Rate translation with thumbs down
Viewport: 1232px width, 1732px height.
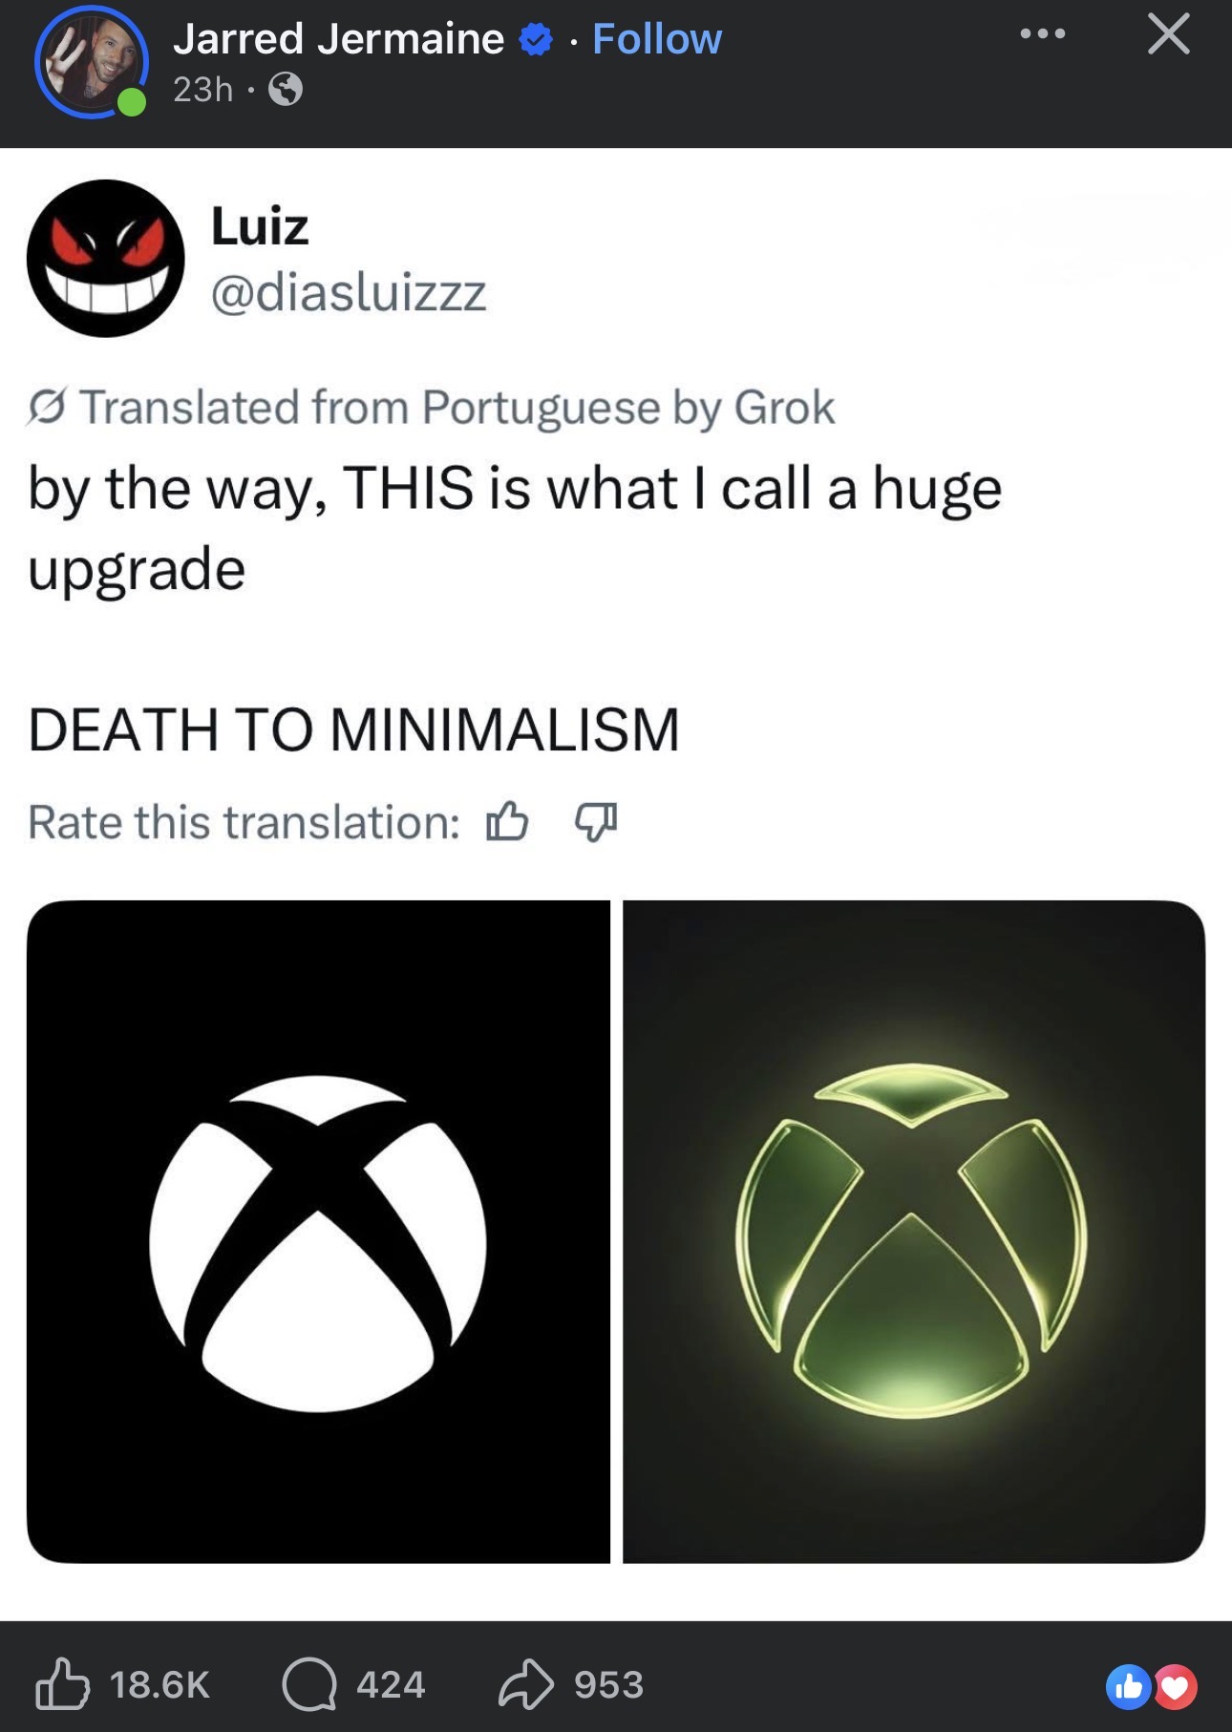(596, 821)
